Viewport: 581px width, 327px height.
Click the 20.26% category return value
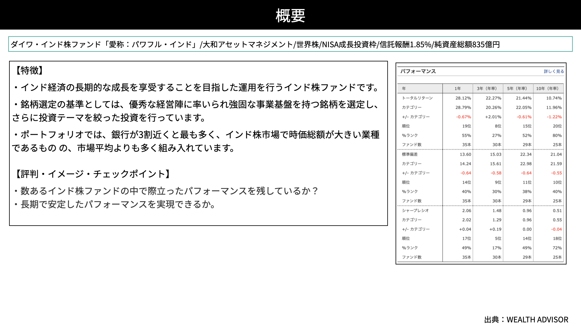click(x=494, y=107)
